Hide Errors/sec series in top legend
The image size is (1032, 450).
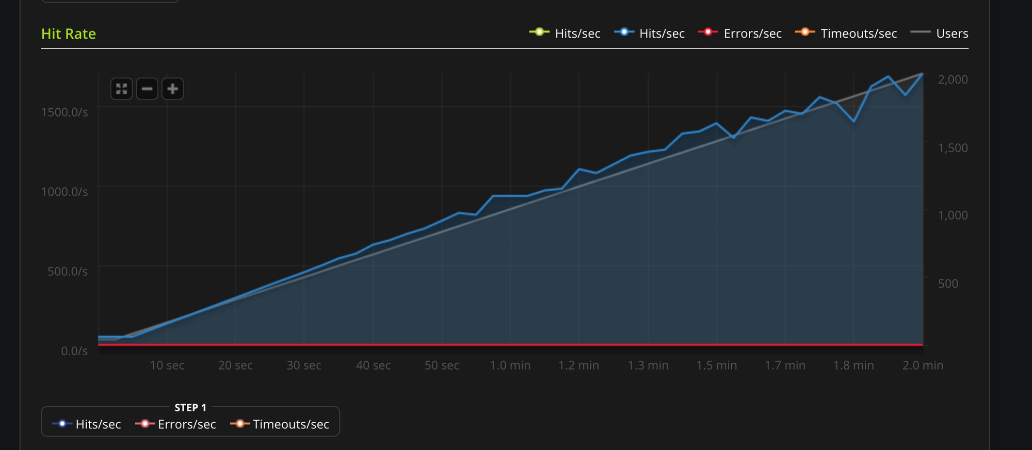[x=739, y=34]
